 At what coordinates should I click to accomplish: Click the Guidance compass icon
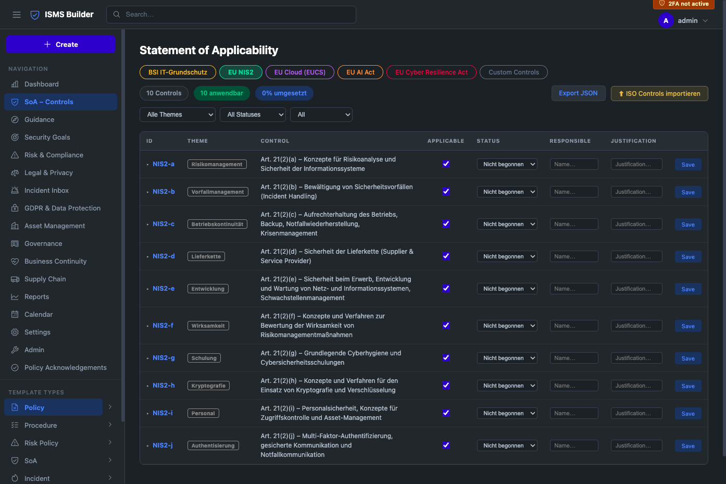(x=15, y=120)
